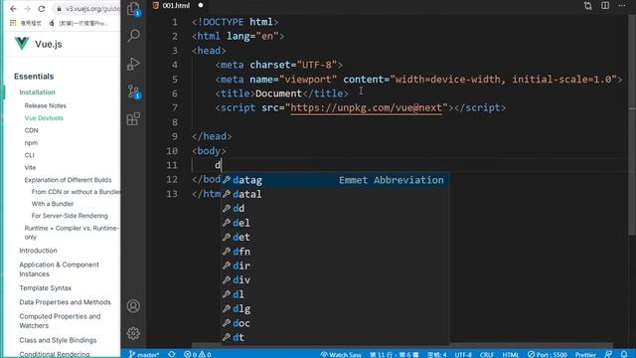Image resolution: width=636 pixels, height=358 pixels.
Task: Select the 001.html editor tab
Action: pyautogui.click(x=178, y=6)
